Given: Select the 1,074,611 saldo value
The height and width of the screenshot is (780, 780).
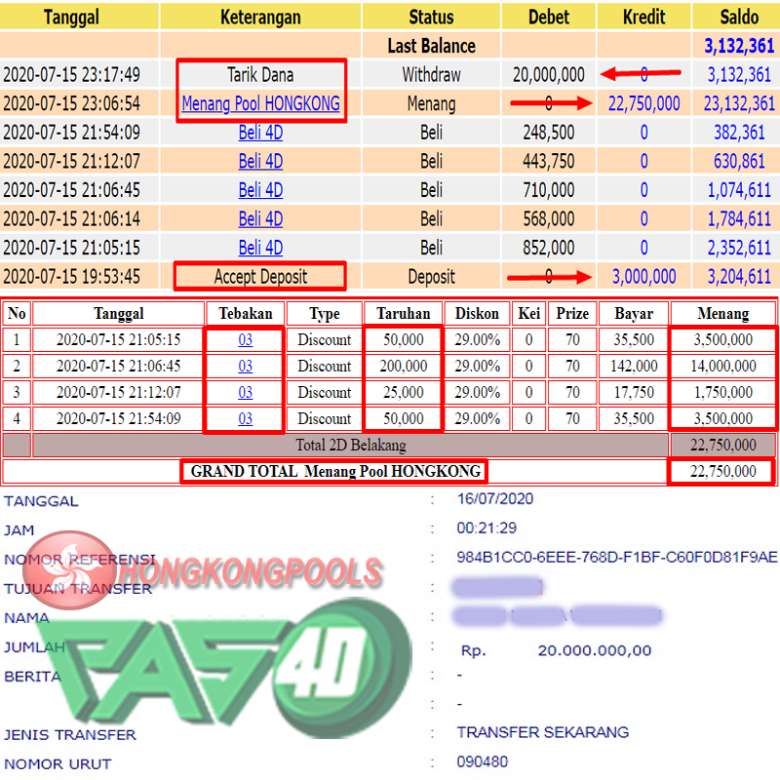Looking at the screenshot, I should point(739,190).
